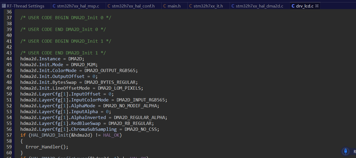Click the LayerCfg[1].InputOffset line
This screenshot has height=158, width=356.
click(67, 94)
